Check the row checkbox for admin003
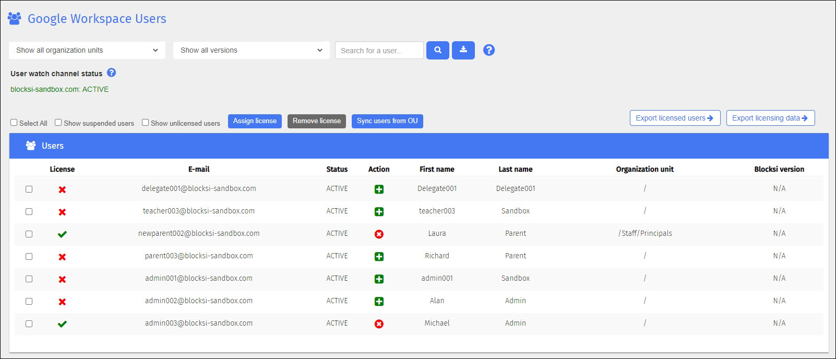Viewport: 836px width, 359px height. click(x=29, y=324)
